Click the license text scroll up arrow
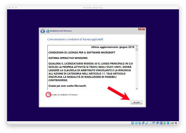The width and height of the screenshot is (186, 133). (x=137, y=47)
